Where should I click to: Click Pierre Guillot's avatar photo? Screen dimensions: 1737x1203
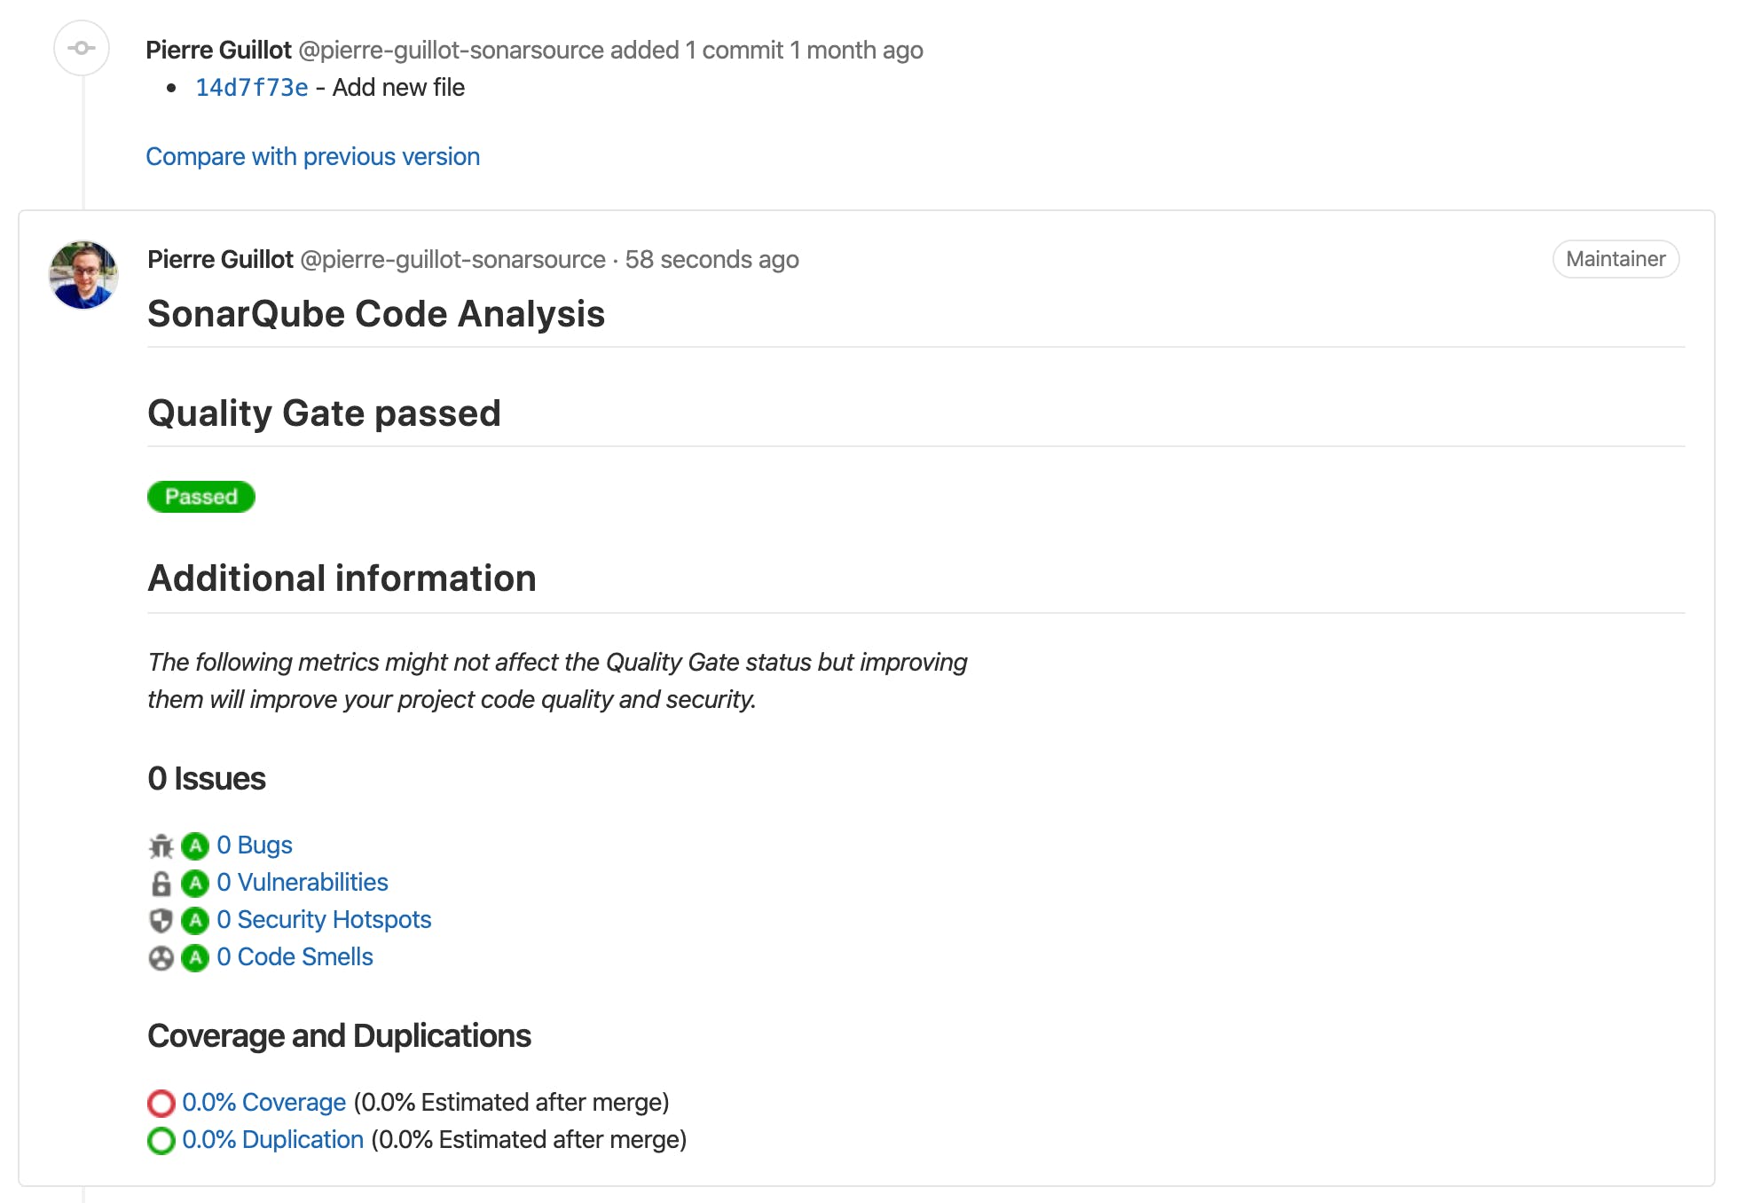coord(83,275)
